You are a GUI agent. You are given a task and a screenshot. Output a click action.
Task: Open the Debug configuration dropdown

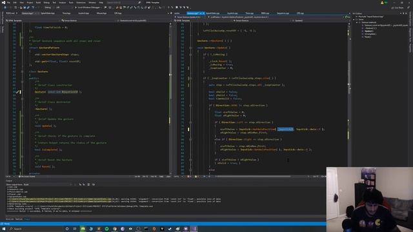[x=49, y=7]
